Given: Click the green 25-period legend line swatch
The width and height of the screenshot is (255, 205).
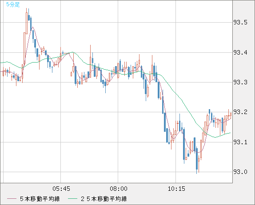Looking at the screenshot, I should pos(72,199).
